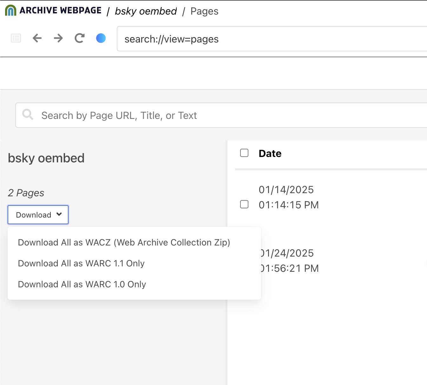Image resolution: width=427 pixels, height=385 pixels.
Task: Open the page dated 01/24/2025 01:56:21 PM
Action: 289,261
